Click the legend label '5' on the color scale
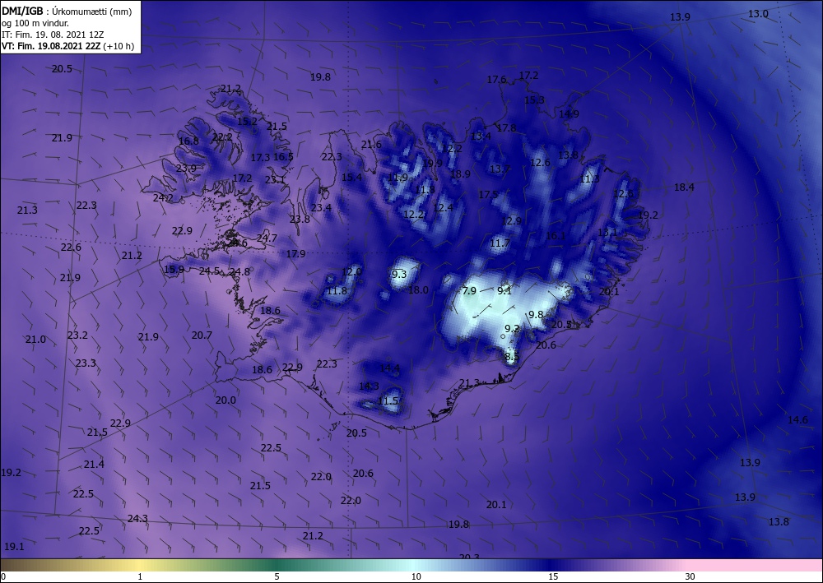Screen dimensions: 823x583 (x=277, y=576)
